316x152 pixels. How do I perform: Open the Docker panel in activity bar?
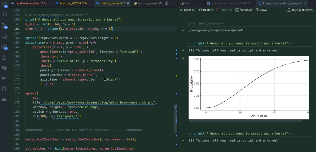click(x=4, y=99)
